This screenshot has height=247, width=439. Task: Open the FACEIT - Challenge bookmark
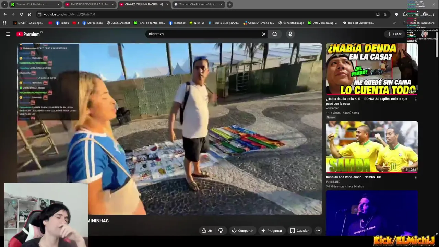coord(28,23)
